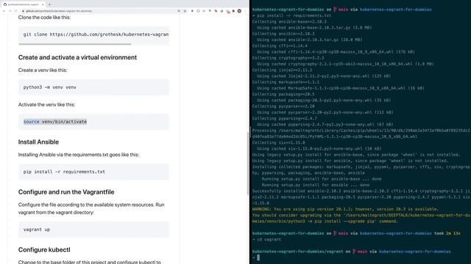This screenshot has height=264, width=471.
Task: Focus the browser address bar URL
Action: pyautogui.click(x=59, y=11)
